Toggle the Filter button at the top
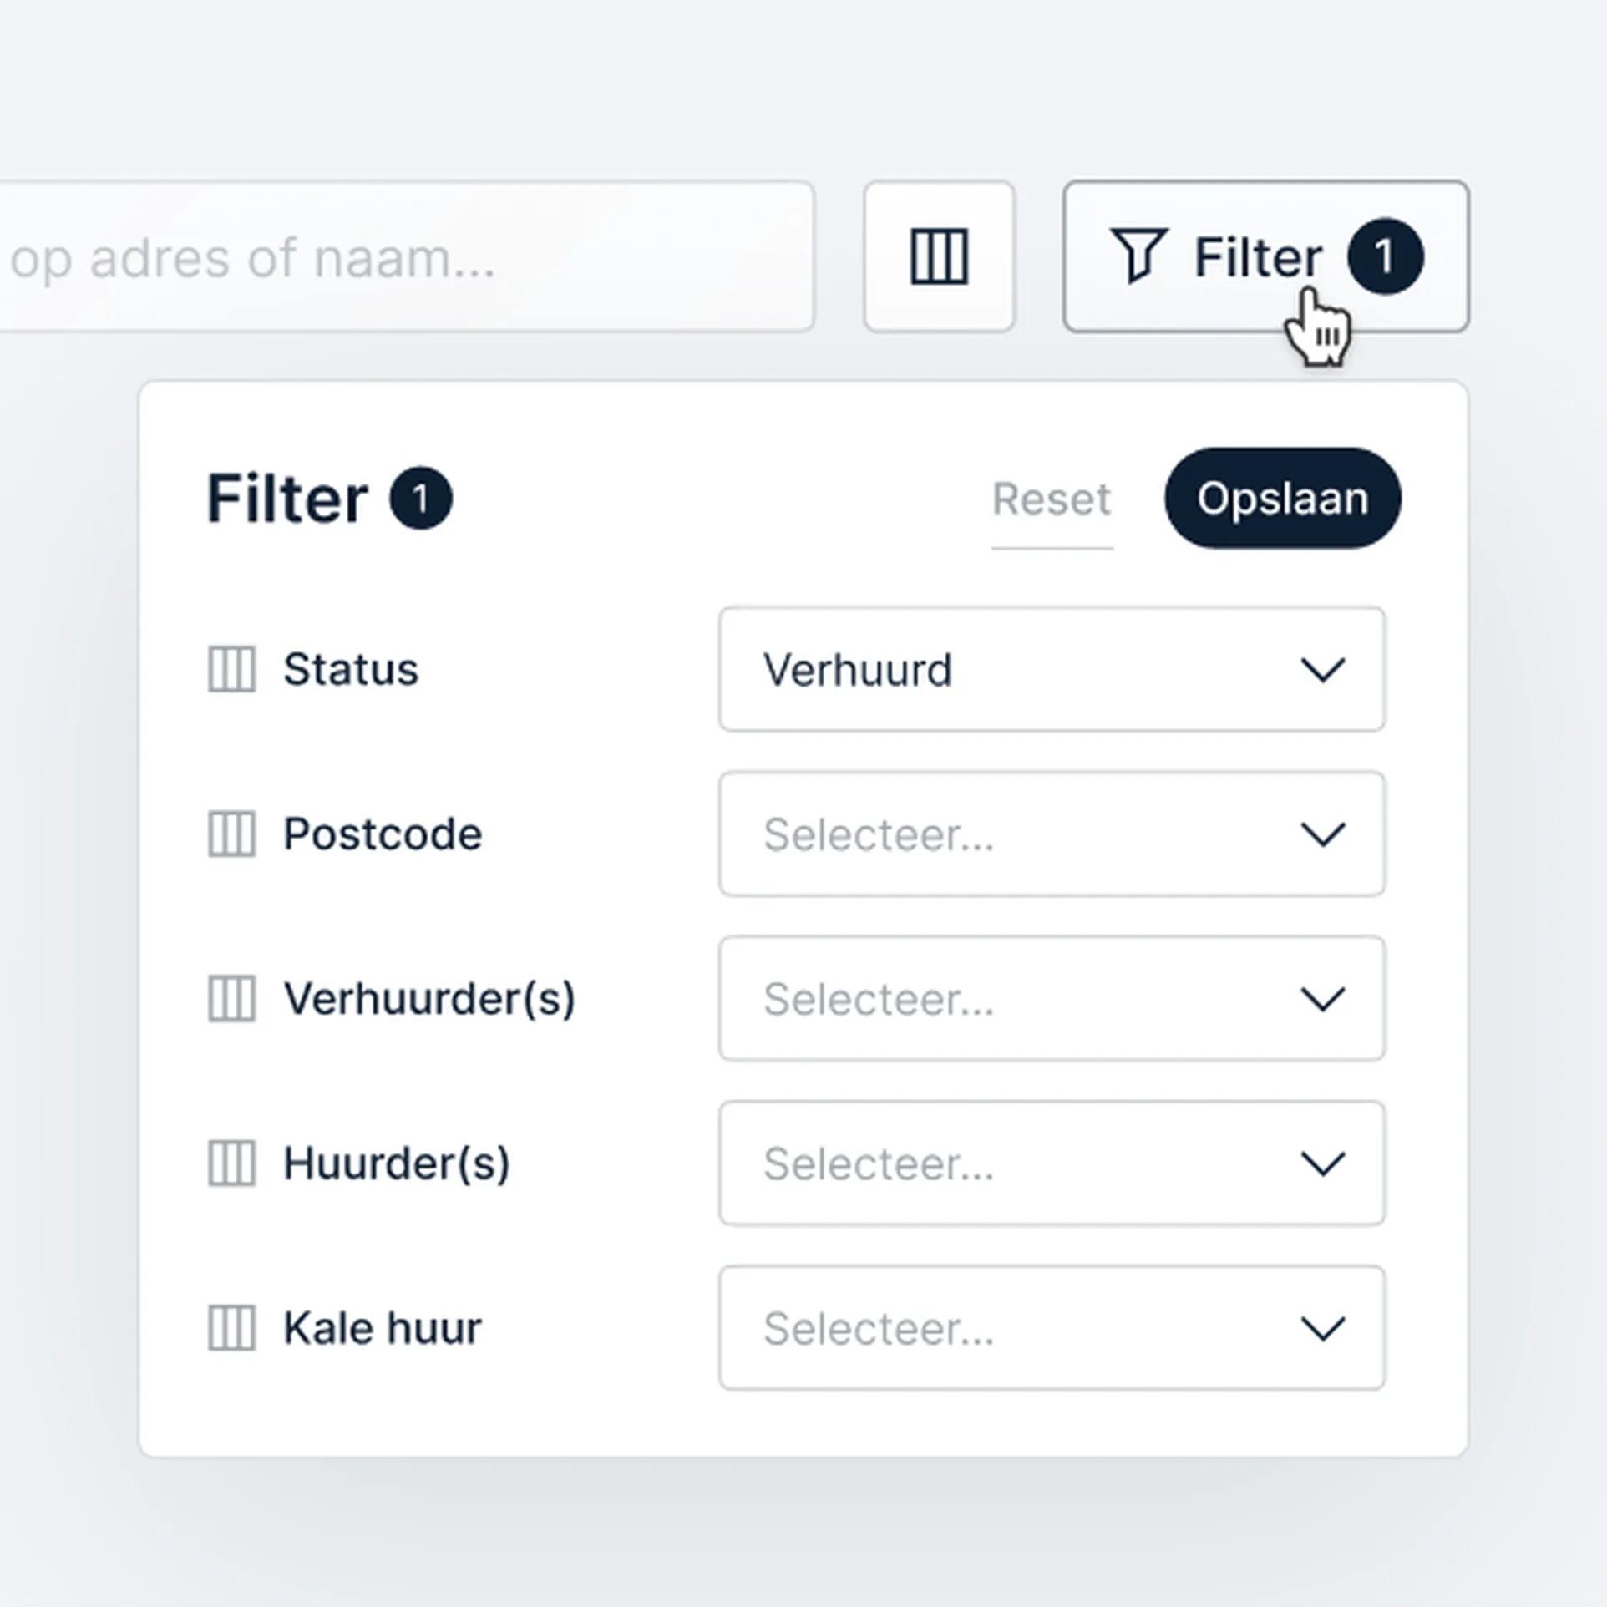 [1265, 256]
